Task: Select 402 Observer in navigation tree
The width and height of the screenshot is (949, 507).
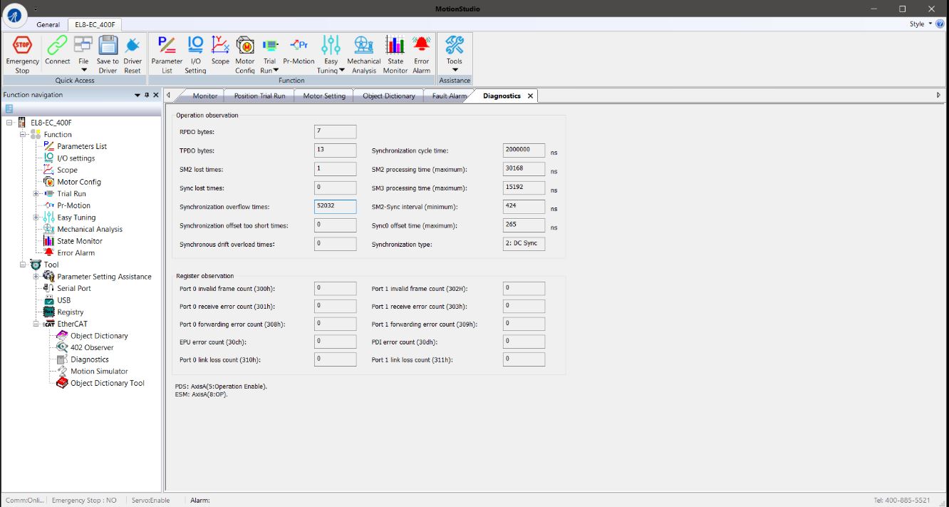Action: pyautogui.click(x=92, y=347)
